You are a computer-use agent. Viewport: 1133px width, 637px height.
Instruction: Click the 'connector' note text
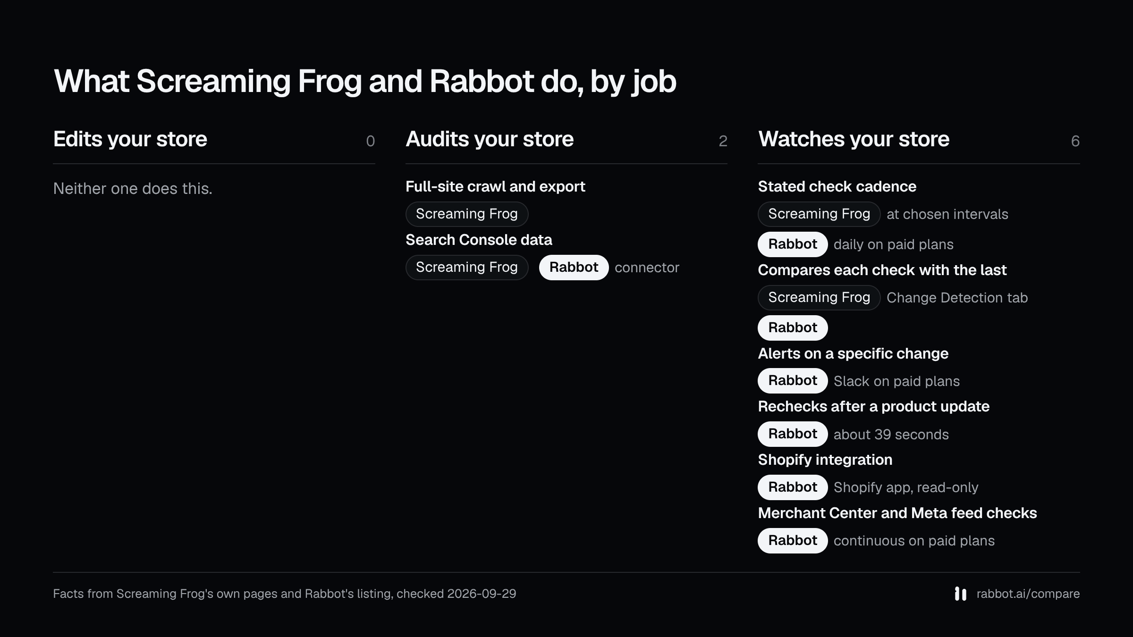[x=647, y=268]
